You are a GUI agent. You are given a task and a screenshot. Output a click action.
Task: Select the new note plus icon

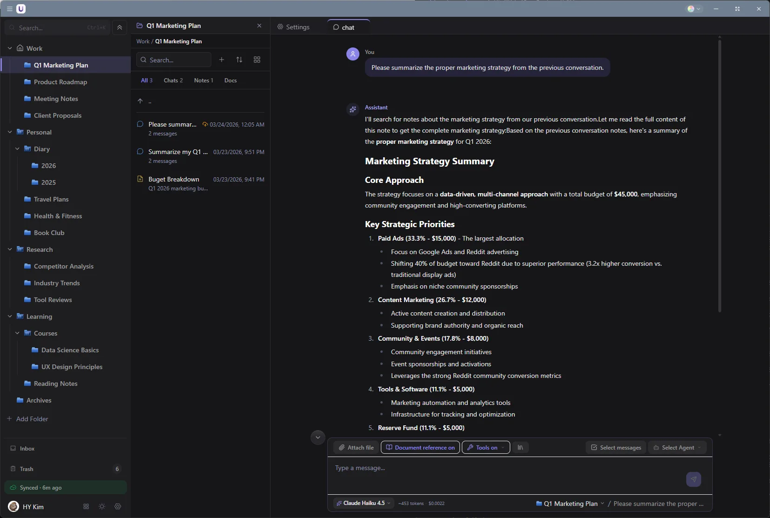pos(222,60)
